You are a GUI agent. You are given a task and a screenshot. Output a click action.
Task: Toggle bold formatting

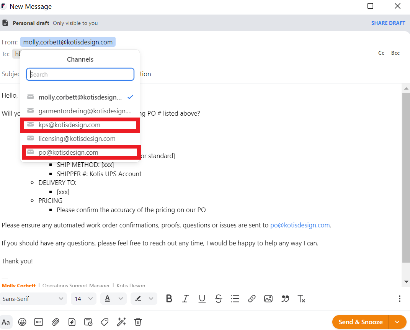(169, 299)
